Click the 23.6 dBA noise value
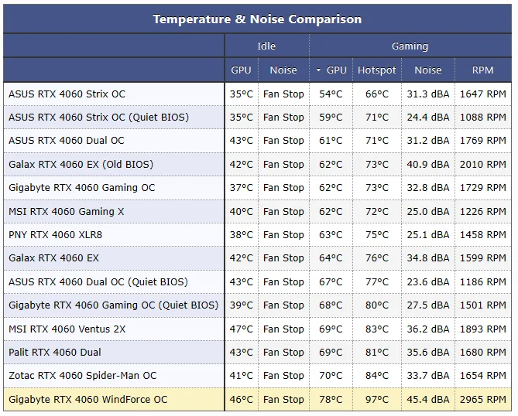The width and height of the screenshot is (518, 416). 427,282
